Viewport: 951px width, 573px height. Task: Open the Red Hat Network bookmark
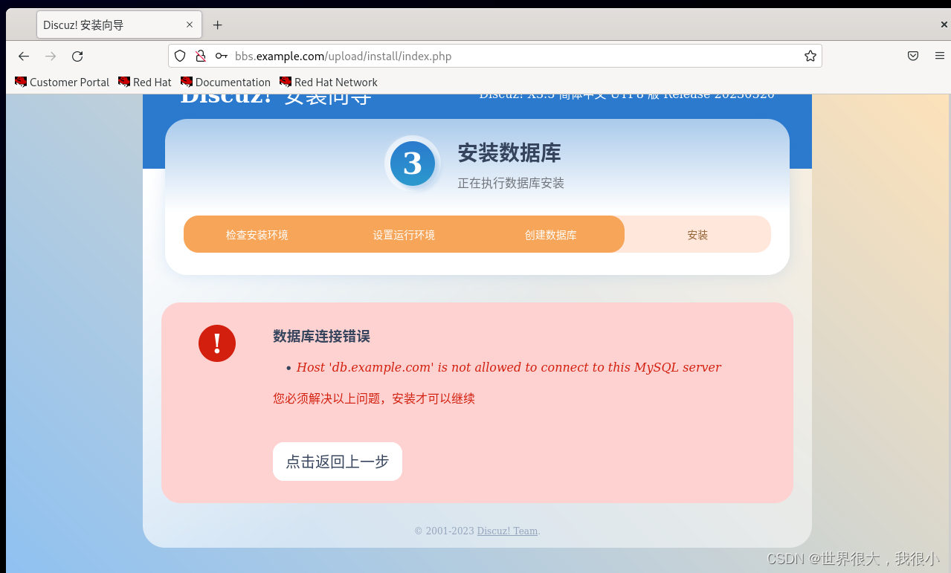pyautogui.click(x=328, y=82)
